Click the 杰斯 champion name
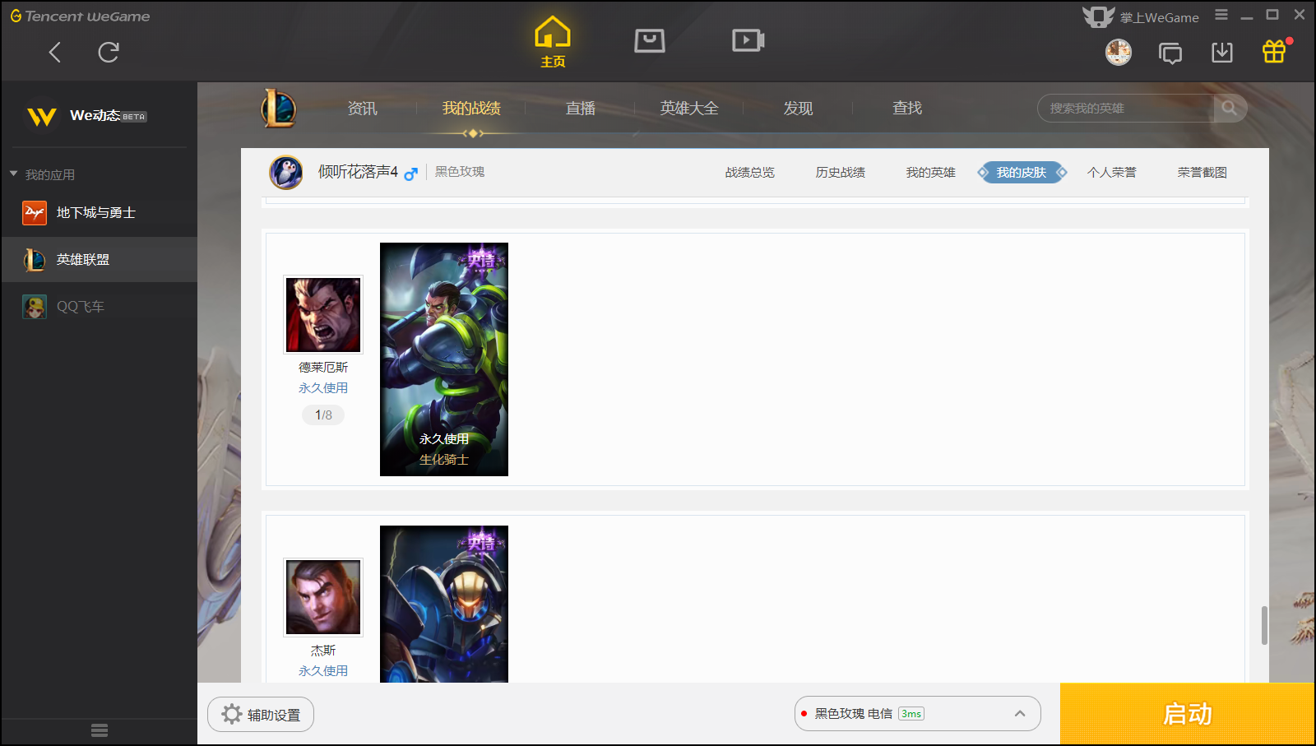Viewport: 1316px width, 746px height. 323,651
